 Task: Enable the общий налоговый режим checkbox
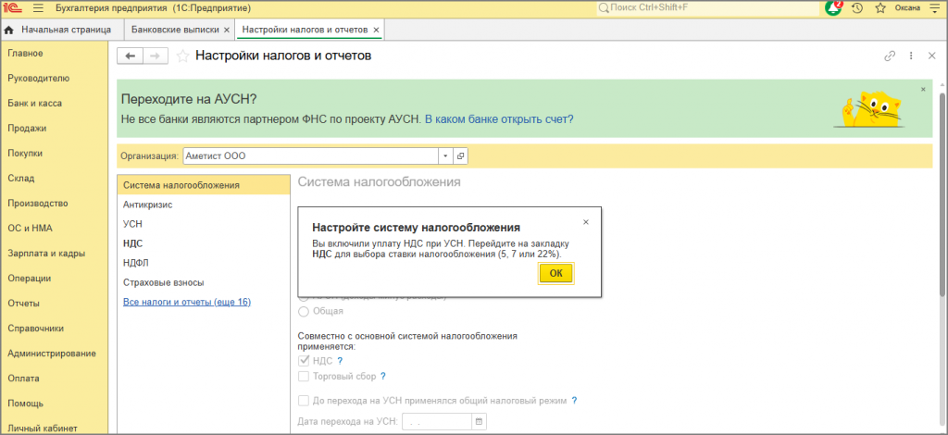click(304, 401)
